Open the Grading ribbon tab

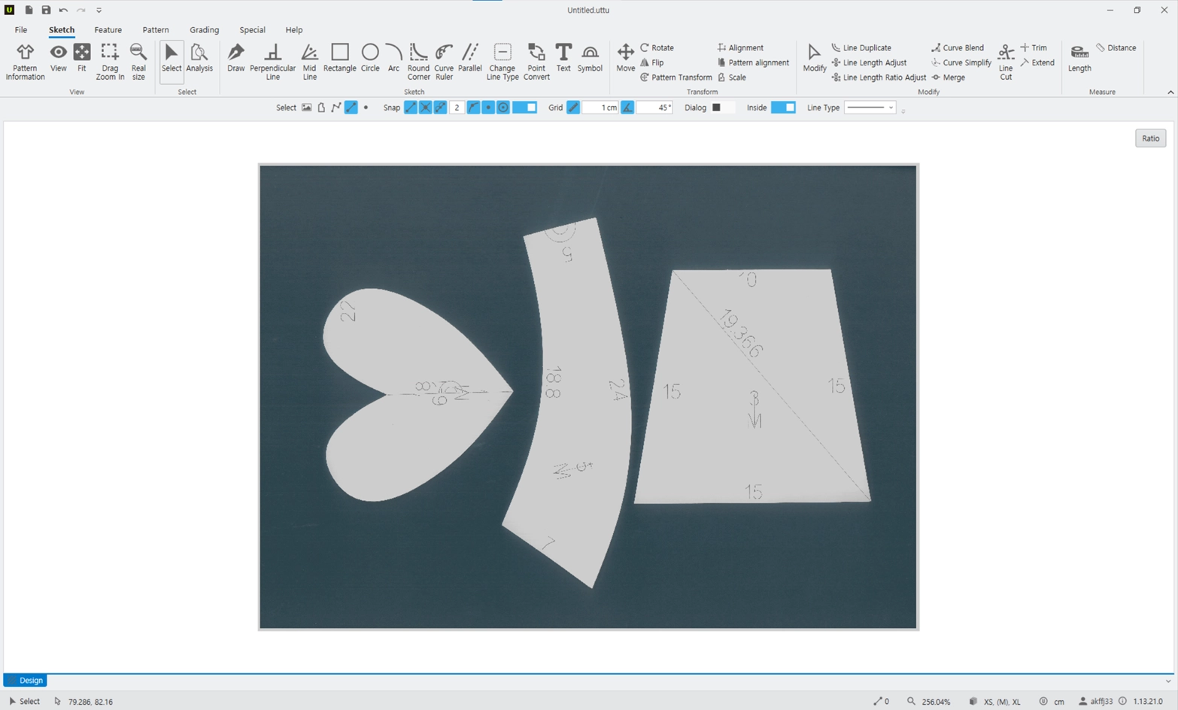tap(204, 30)
